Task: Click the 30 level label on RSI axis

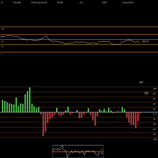Action: click(2, 46)
